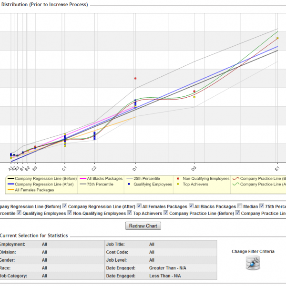Click the blue Qualifying Employees legend marker
Screen dimensions: 286x286
[129, 184]
